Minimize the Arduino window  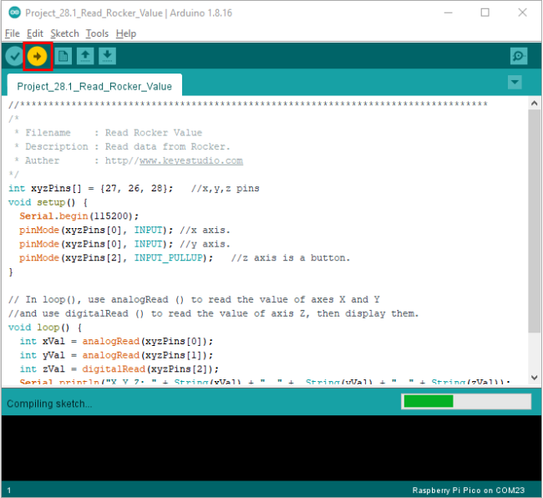(448, 13)
